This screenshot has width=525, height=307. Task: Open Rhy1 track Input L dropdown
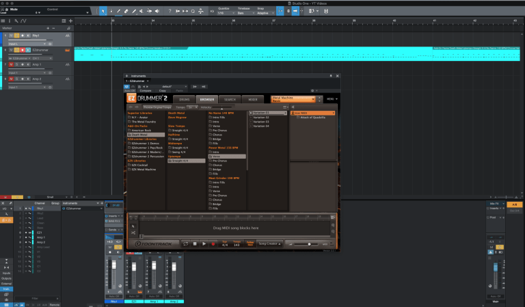tap(27, 44)
